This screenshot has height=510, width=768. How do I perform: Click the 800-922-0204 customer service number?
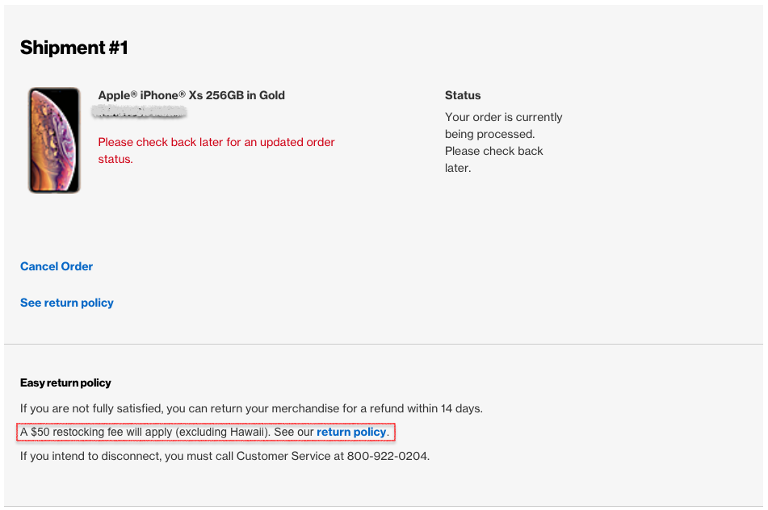[x=388, y=456]
